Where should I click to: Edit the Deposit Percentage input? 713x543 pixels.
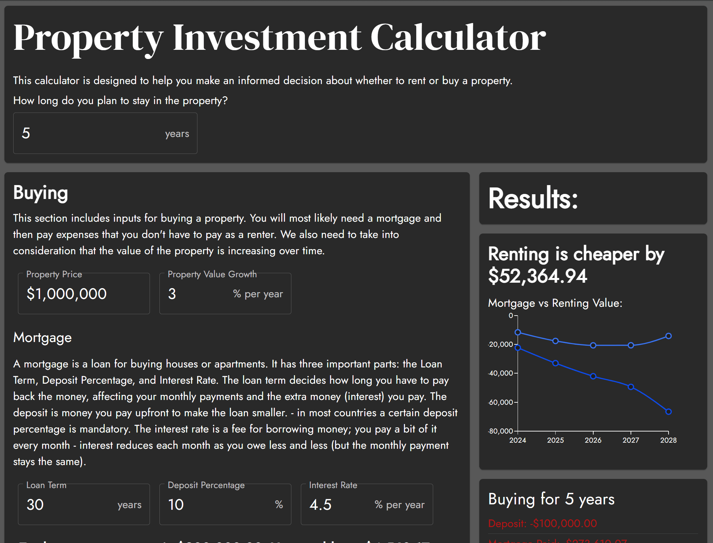pos(225,504)
